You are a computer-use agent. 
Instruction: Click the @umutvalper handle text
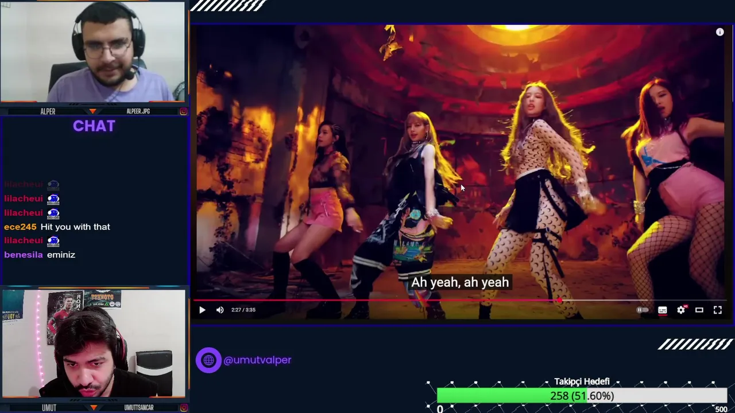[x=257, y=360]
